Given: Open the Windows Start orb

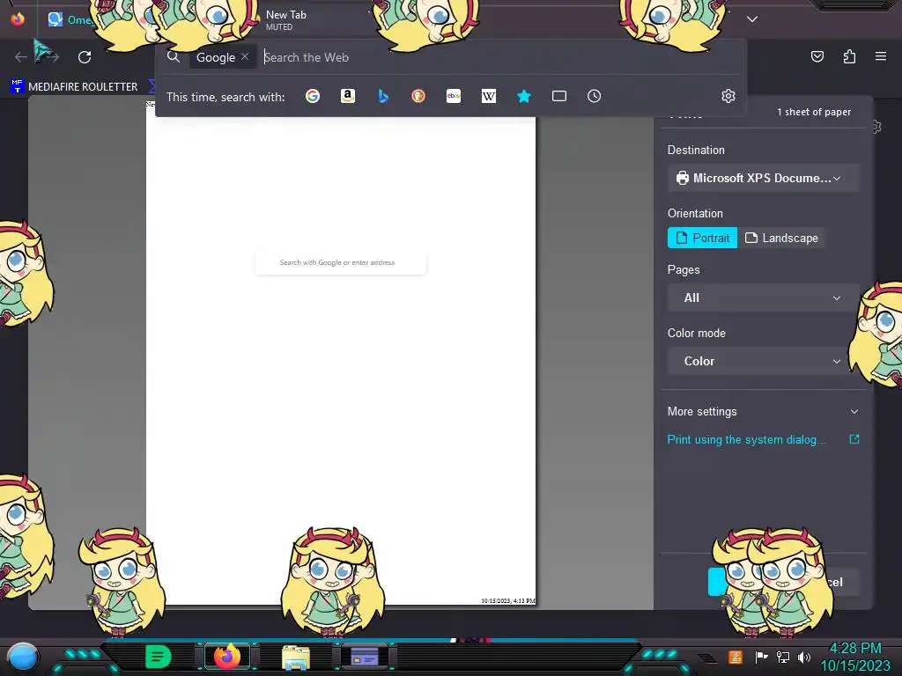Looking at the screenshot, I should tap(23, 657).
